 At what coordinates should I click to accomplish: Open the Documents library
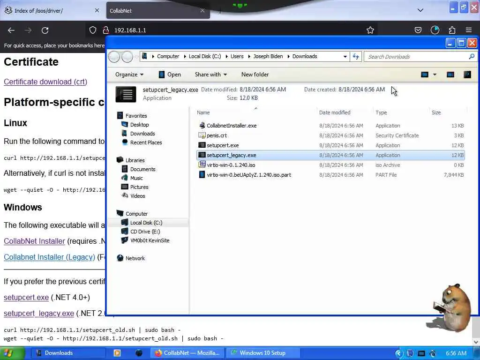point(142,169)
